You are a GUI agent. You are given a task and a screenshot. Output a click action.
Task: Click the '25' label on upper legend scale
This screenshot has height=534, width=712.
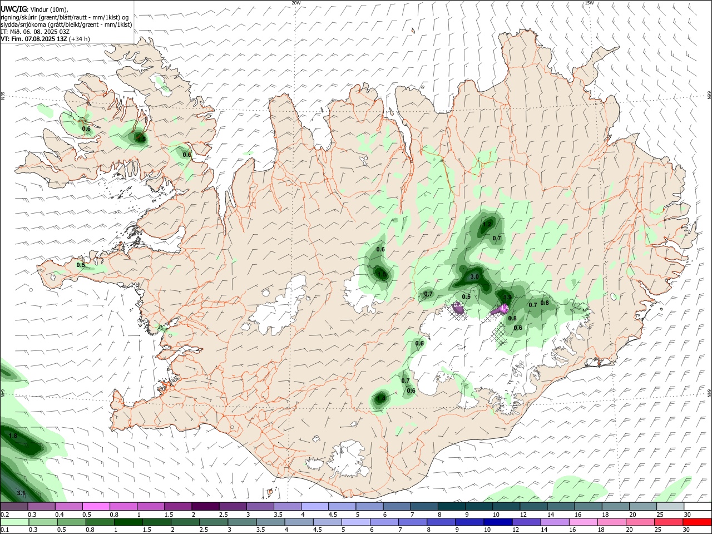tap(660, 515)
